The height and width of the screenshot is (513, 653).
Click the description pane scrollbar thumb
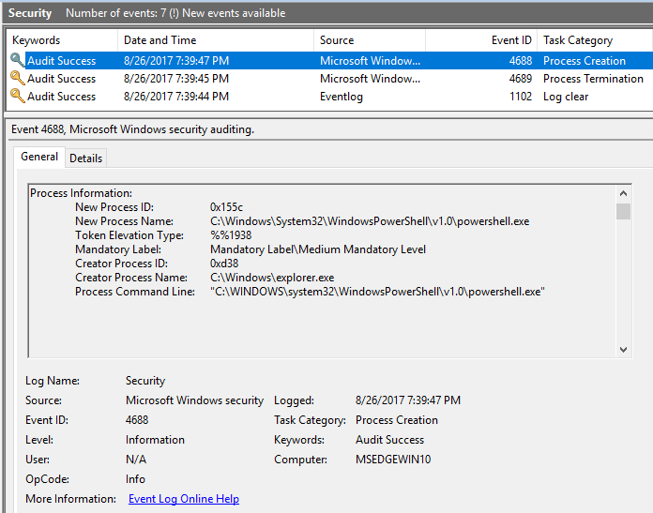pyautogui.click(x=623, y=211)
